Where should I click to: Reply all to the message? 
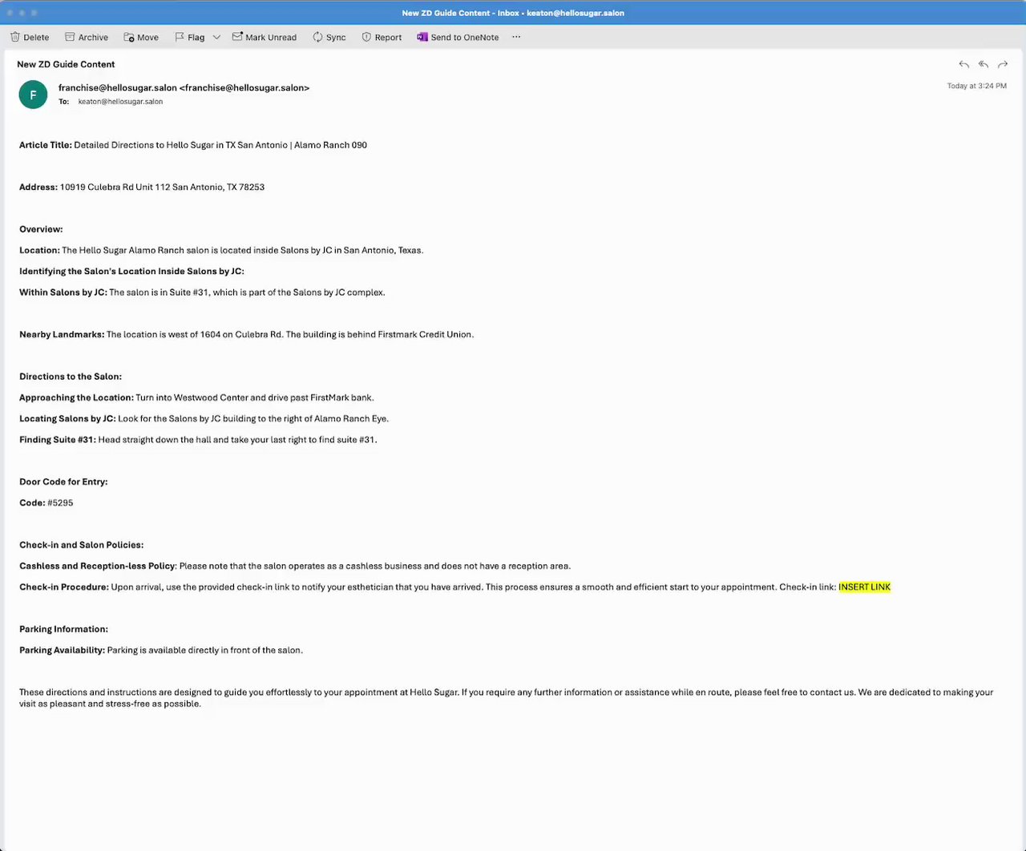pos(983,64)
